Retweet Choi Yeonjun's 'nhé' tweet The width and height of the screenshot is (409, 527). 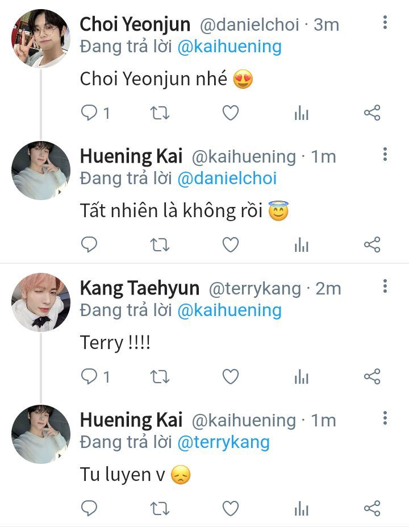[x=160, y=113]
